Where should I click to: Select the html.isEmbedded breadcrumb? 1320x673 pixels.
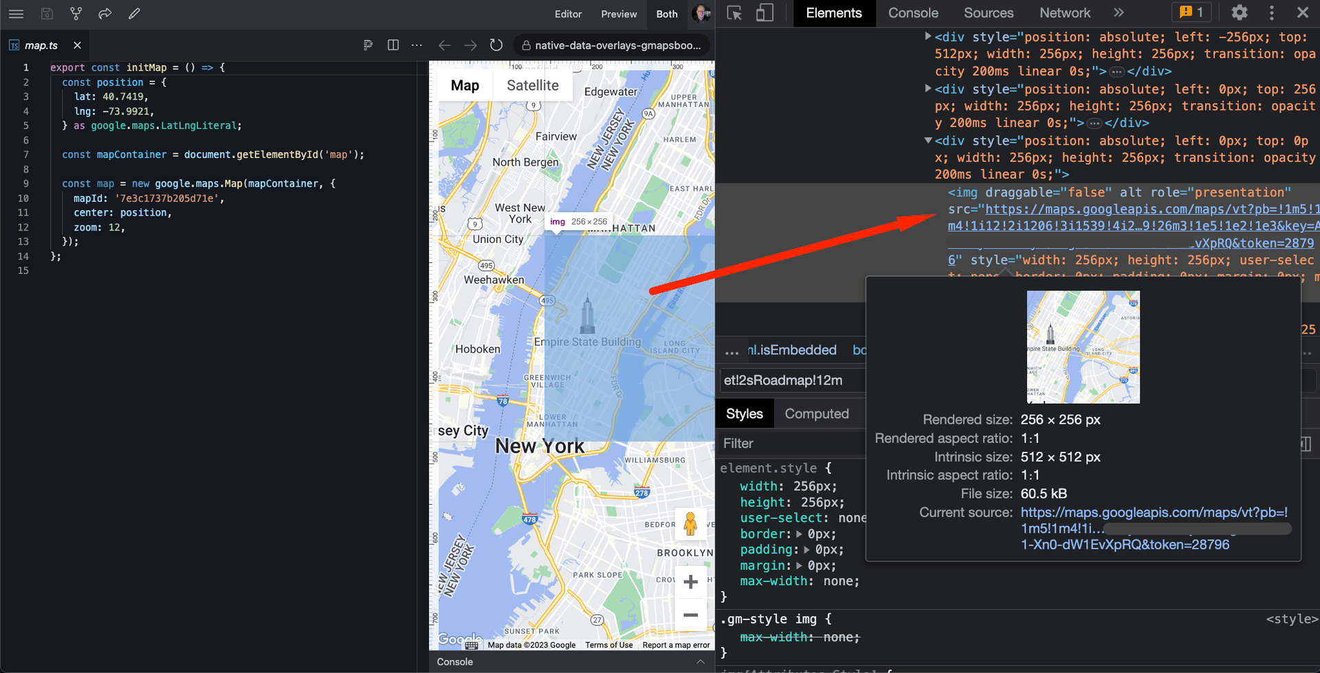pos(792,350)
